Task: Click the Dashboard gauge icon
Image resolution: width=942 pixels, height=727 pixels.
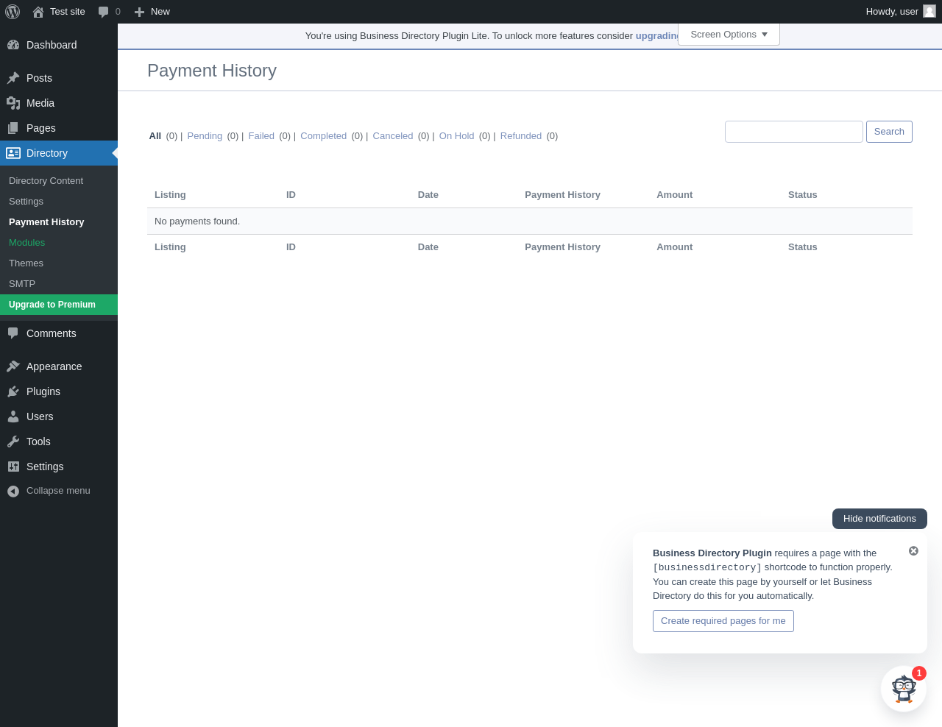Action: 13,45
